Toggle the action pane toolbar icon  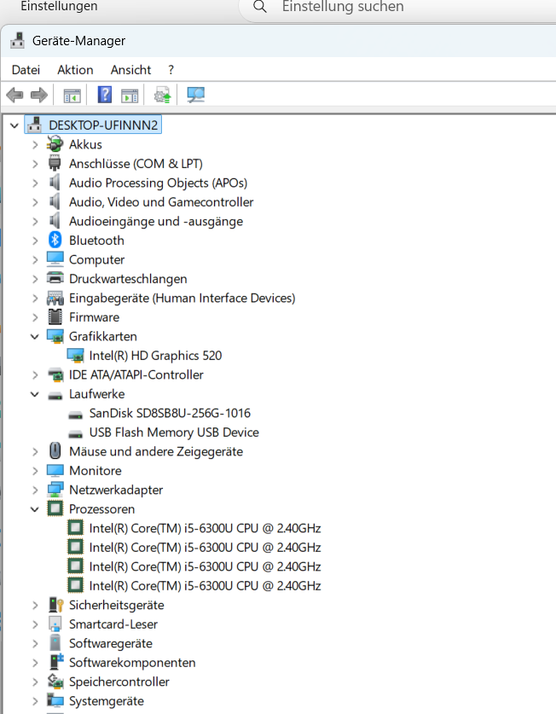tap(130, 96)
